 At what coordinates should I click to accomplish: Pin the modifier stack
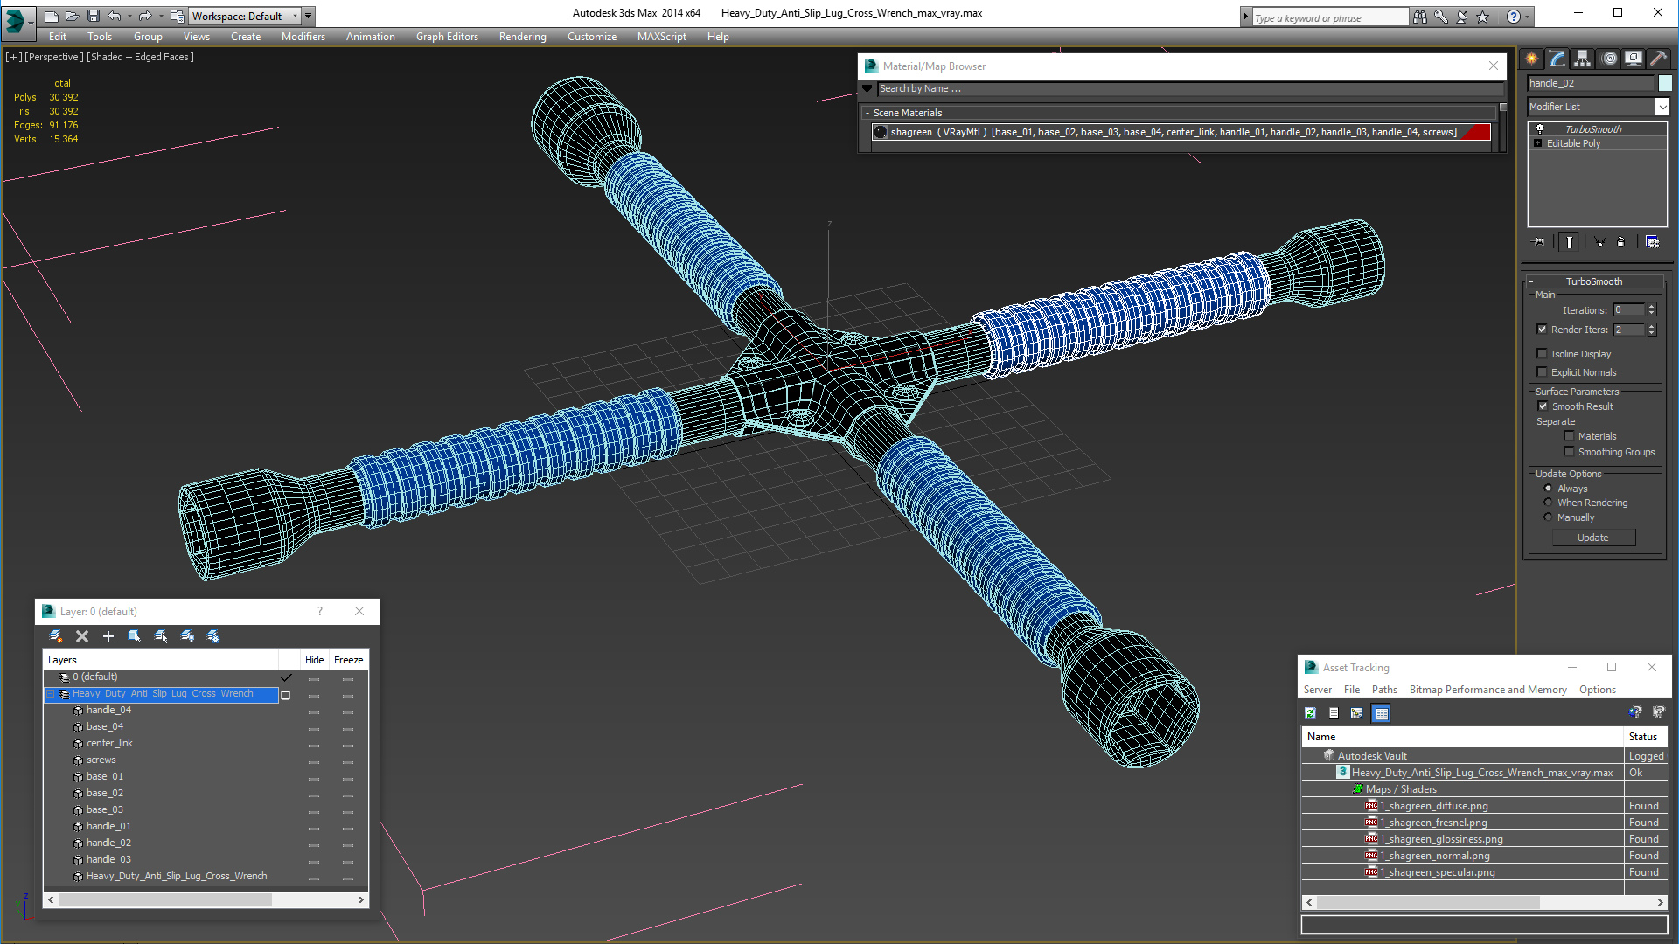pyautogui.click(x=1539, y=242)
